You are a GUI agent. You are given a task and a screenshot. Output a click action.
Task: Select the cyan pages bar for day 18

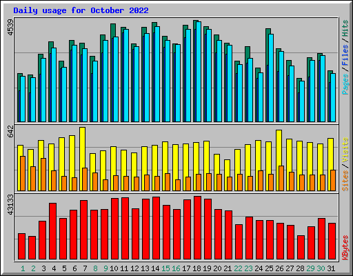tap(199, 72)
